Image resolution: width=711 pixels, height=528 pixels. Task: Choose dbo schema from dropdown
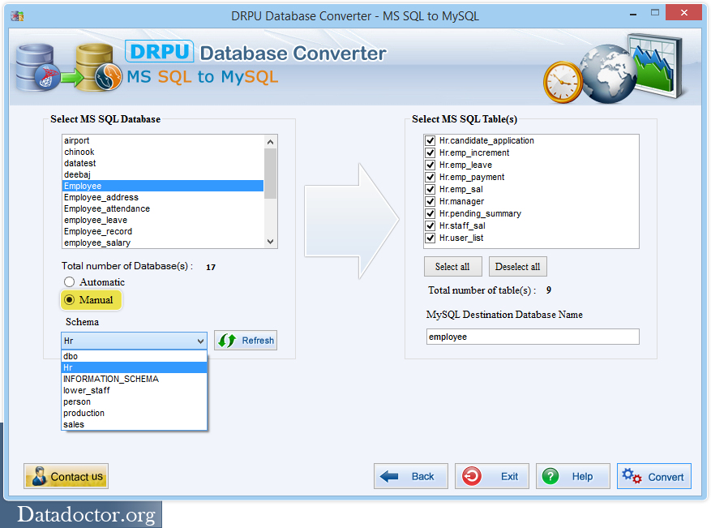click(x=135, y=357)
